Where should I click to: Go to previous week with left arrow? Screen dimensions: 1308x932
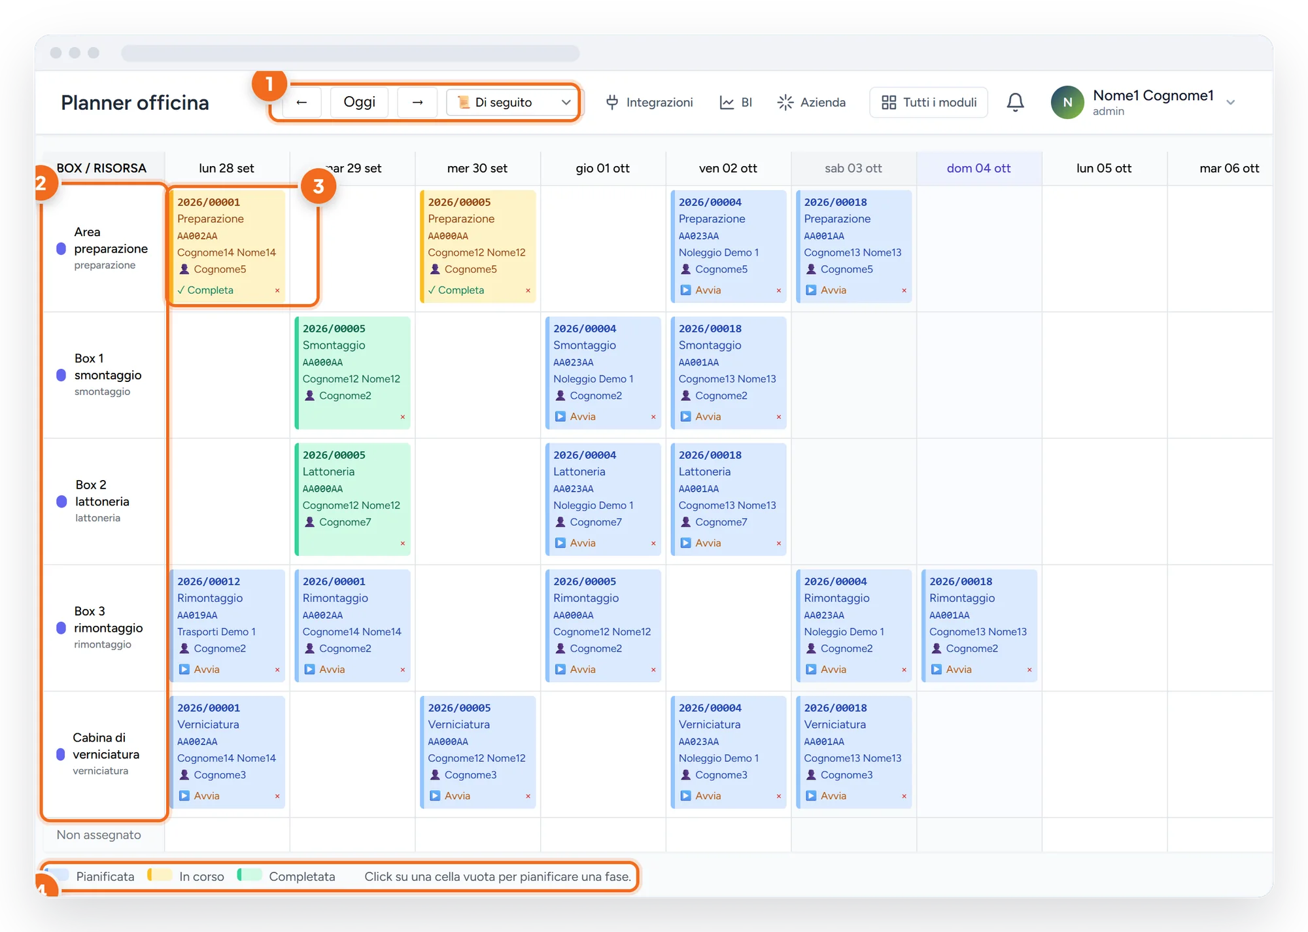301,103
